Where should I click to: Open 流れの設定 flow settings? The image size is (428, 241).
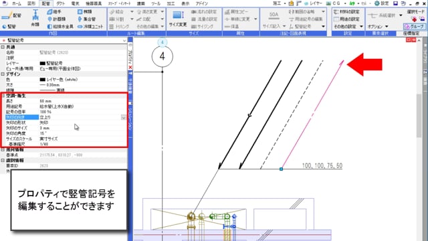pos(203,12)
